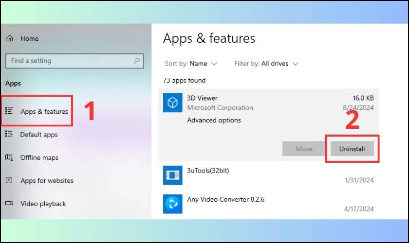Click the Apps & features page heading
Viewport: 409px width, 243px height.
point(209,38)
